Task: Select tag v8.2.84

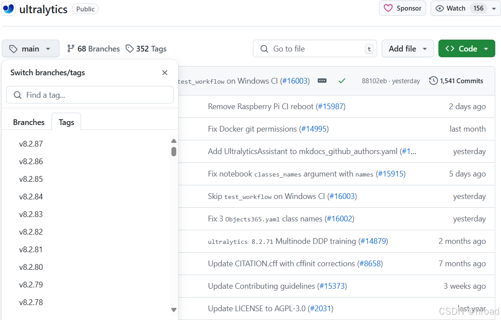Action: point(31,196)
